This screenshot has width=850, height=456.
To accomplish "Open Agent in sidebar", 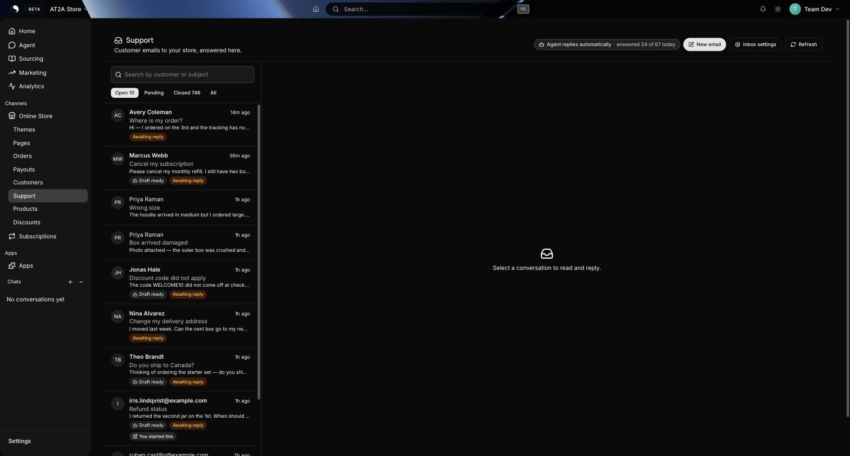I will click(x=48, y=45).
